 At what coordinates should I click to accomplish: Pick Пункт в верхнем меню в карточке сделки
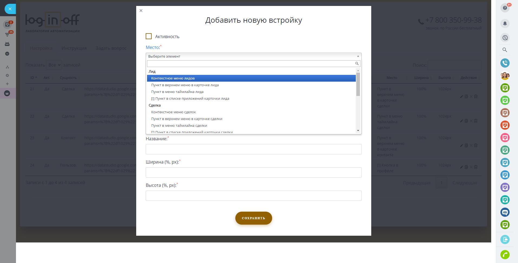[x=251, y=119]
